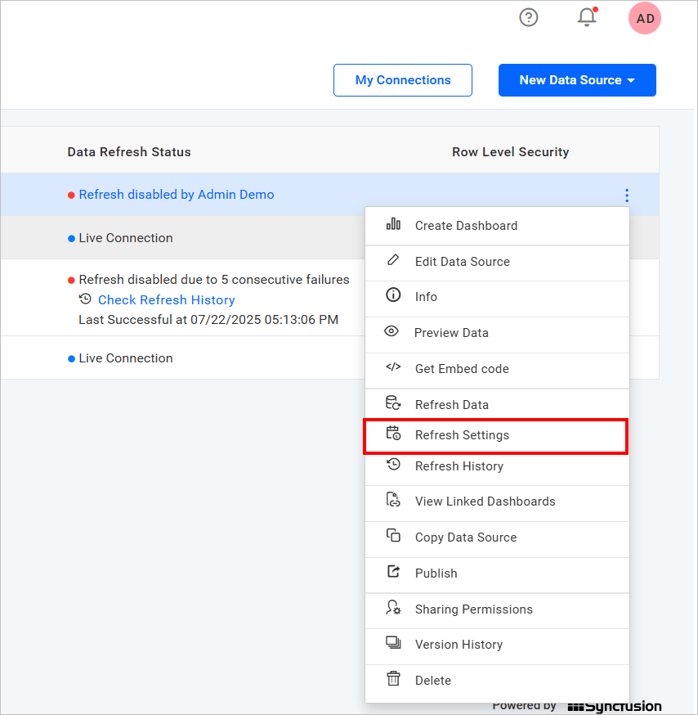
Task: Click the My Connections button
Action: (x=402, y=80)
